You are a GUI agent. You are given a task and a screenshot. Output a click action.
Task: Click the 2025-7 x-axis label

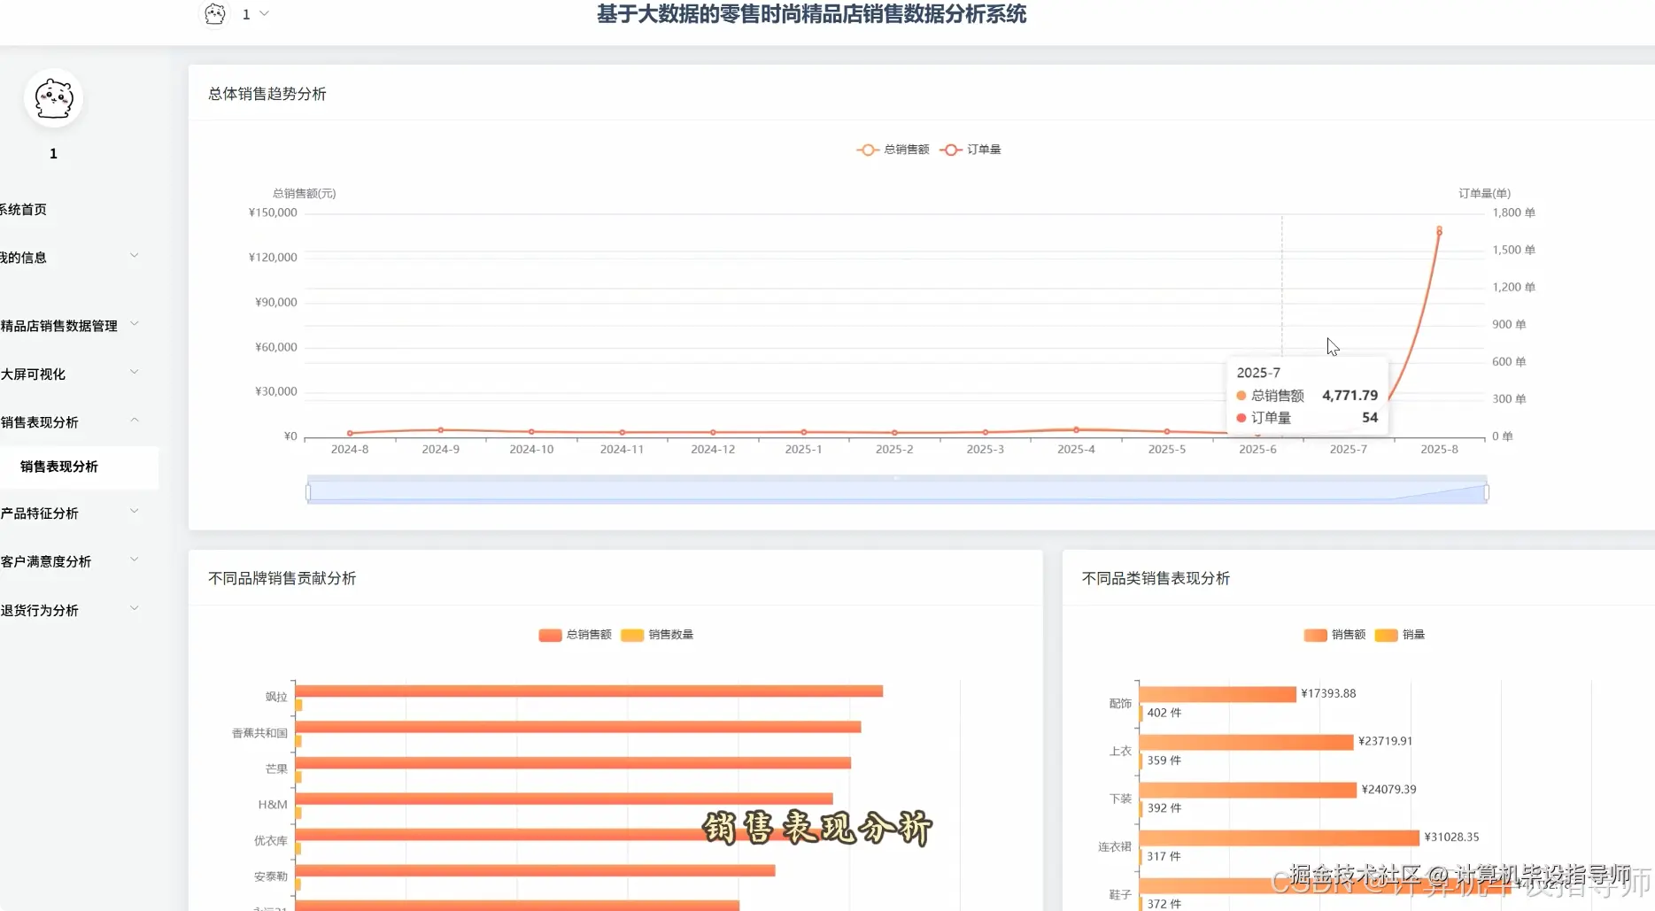1349,450
